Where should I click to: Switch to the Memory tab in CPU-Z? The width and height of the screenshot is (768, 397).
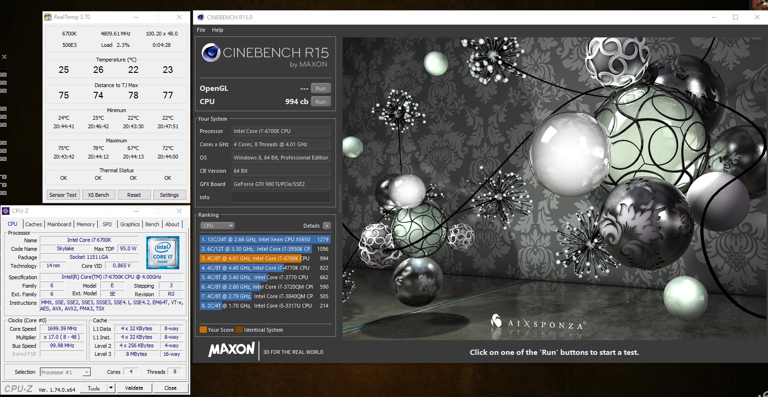86,224
